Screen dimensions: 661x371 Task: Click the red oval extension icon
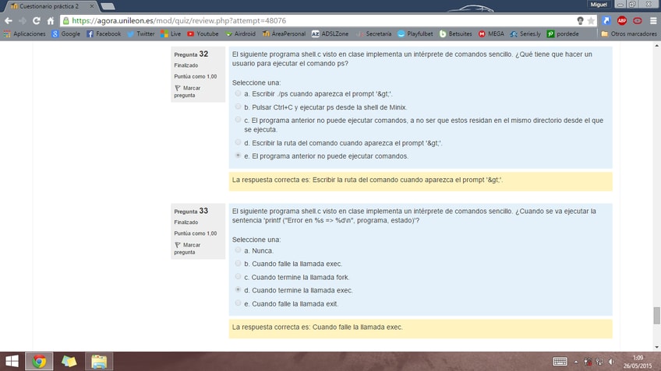coord(638,20)
